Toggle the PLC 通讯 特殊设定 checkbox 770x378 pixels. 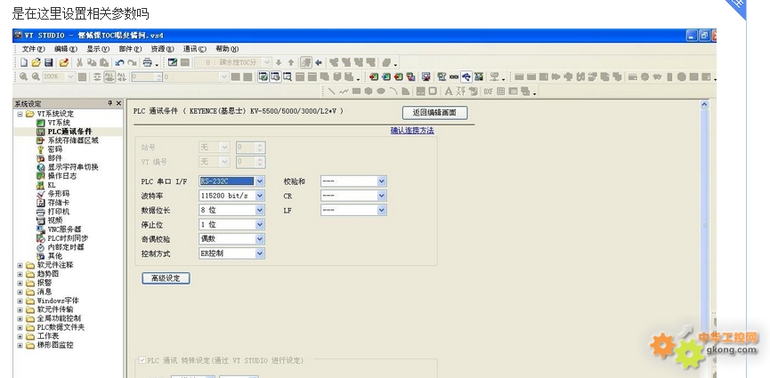pyautogui.click(x=142, y=360)
